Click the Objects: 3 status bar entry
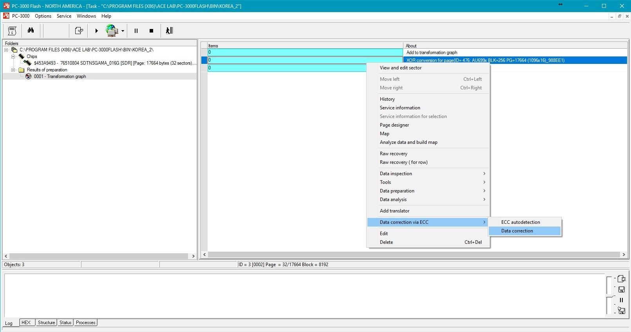 click(x=42, y=265)
